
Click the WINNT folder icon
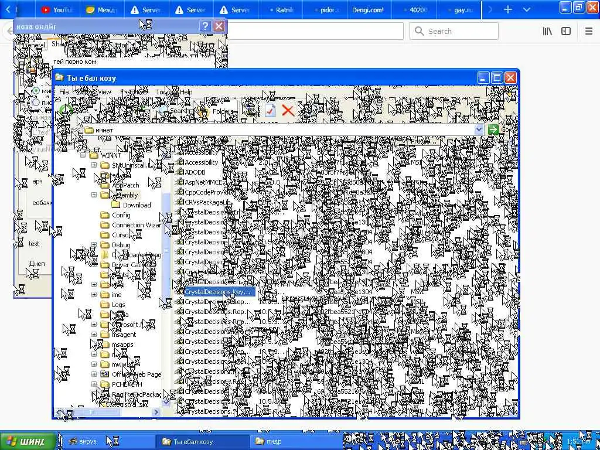click(94, 155)
